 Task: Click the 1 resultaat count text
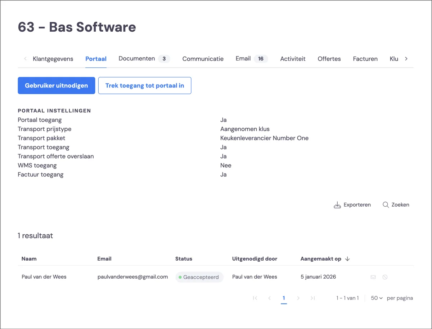pyautogui.click(x=35, y=236)
